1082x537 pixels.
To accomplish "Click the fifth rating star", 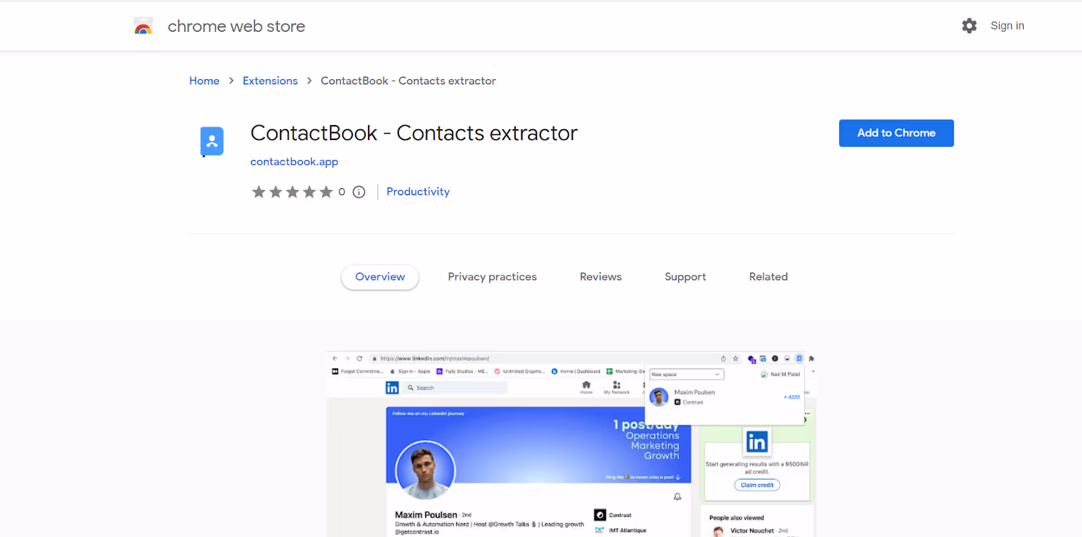I will 326,192.
